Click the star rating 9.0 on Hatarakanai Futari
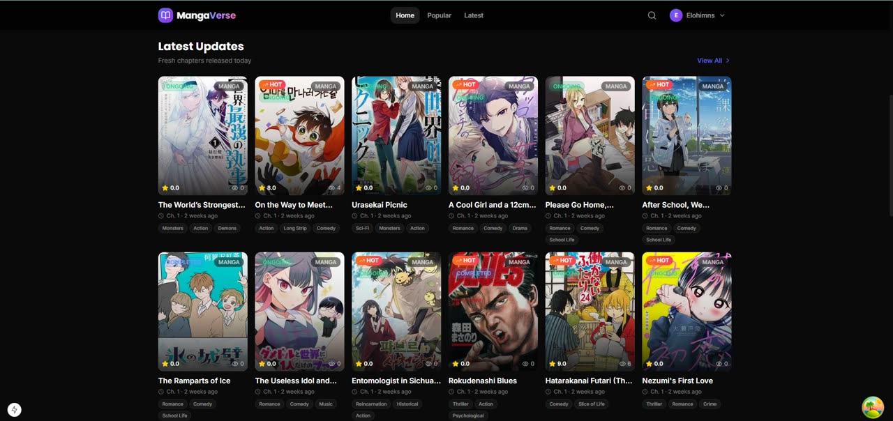This screenshot has width=893, height=421. tap(558, 363)
